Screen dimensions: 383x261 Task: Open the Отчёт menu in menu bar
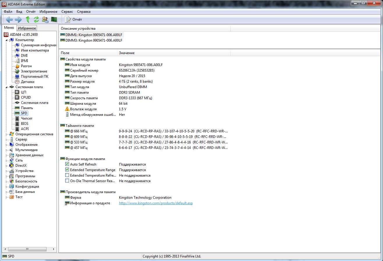click(x=31, y=12)
